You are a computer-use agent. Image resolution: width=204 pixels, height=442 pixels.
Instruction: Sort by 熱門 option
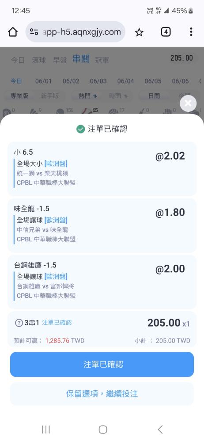(87, 96)
